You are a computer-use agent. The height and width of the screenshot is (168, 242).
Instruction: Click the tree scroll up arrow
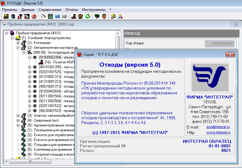pyautogui.click(x=118, y=33)
